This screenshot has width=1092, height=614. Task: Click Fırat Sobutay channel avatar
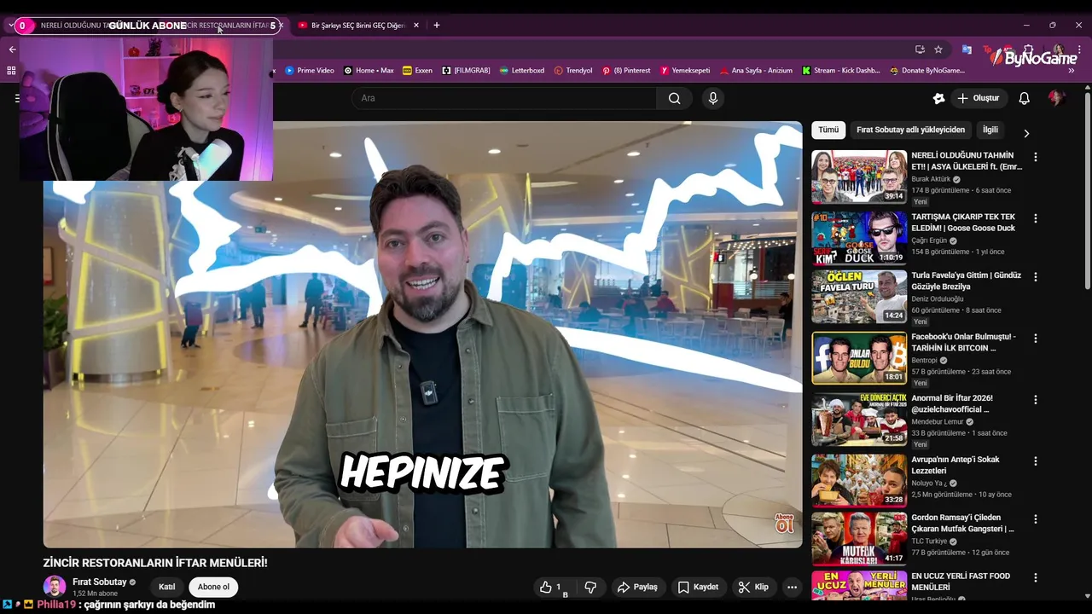pos(55,587)
